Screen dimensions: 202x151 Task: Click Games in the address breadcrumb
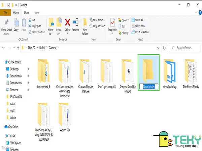tap(52, 48)
